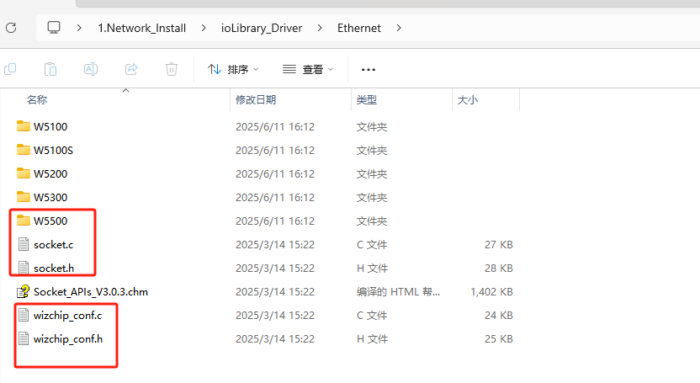Screen dimensions: 700x383
Task: Sort by the 大小 column header
Action: click(467, 99)
